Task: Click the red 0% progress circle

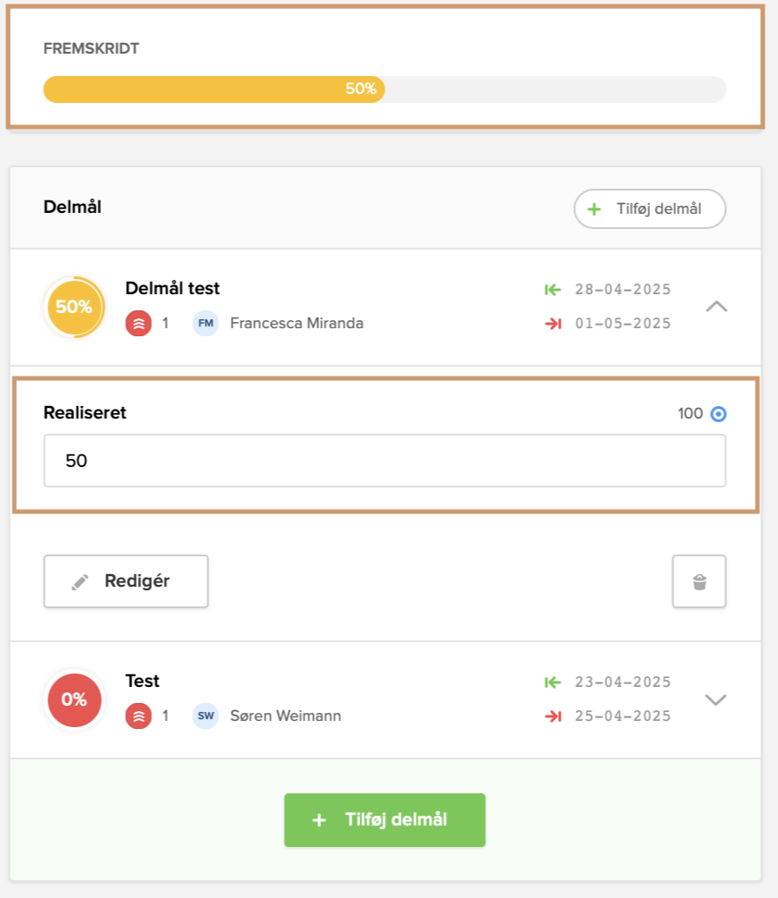Action: click(73, 699)
